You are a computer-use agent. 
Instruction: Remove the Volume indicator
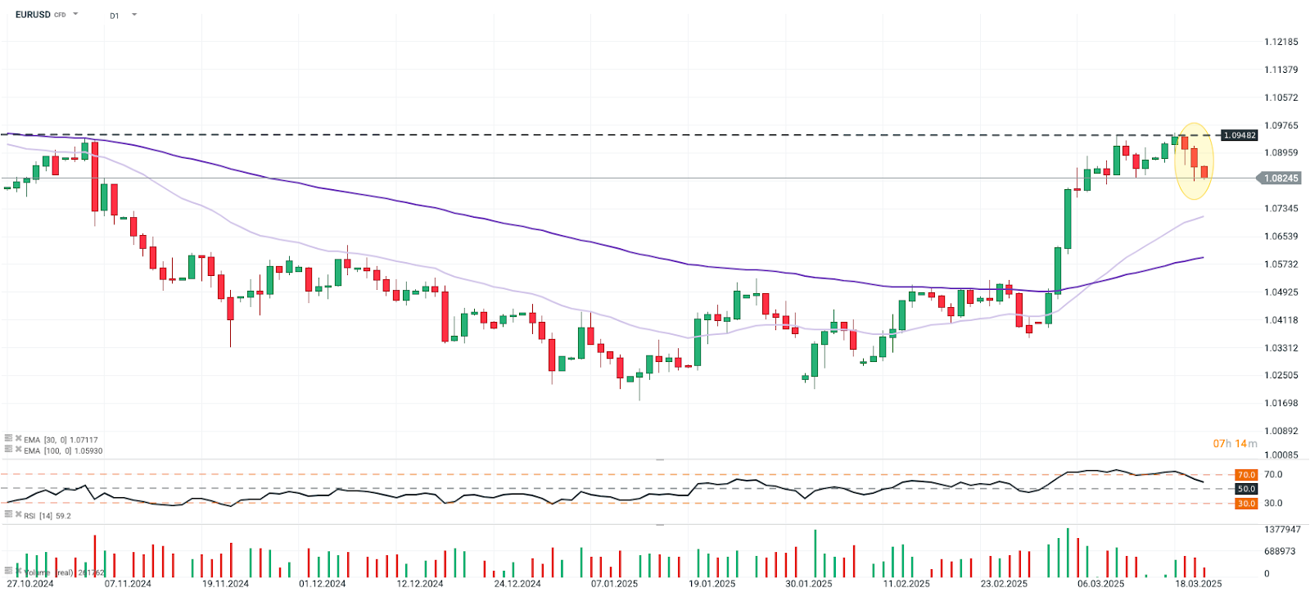click(x=18, y=571)
